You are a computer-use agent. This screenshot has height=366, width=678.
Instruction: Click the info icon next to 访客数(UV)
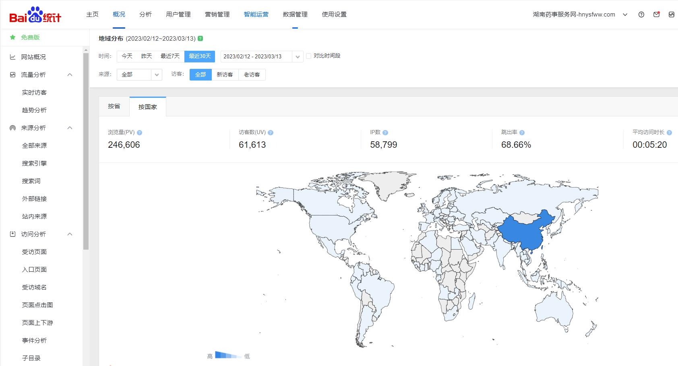point(271,132)
